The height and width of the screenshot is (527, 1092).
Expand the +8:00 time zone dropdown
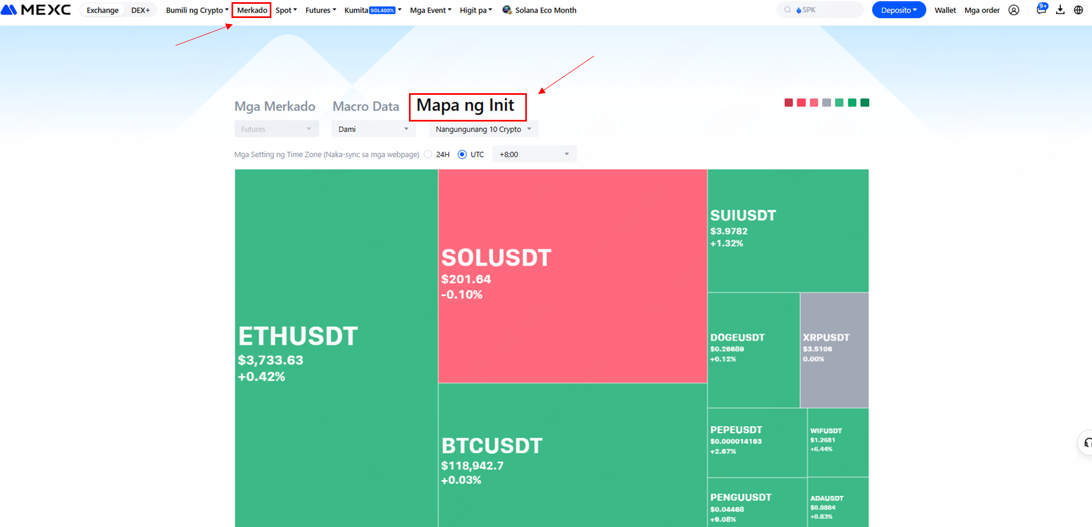(x=534, y=154)
